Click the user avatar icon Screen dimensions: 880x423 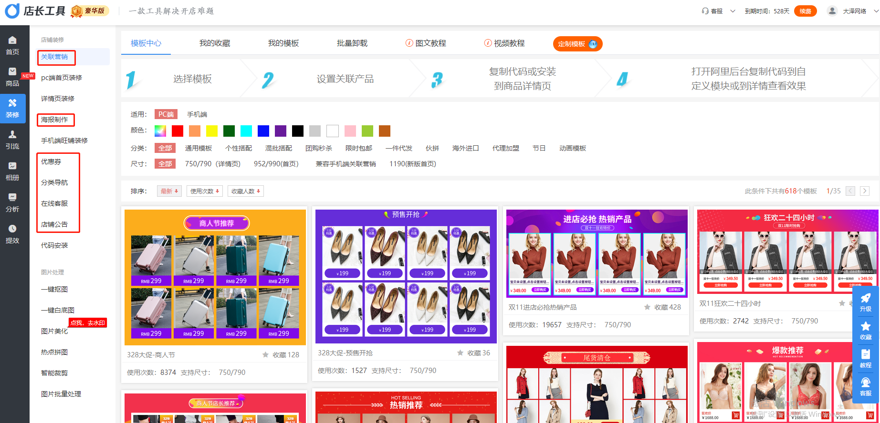tap(832, 10)
